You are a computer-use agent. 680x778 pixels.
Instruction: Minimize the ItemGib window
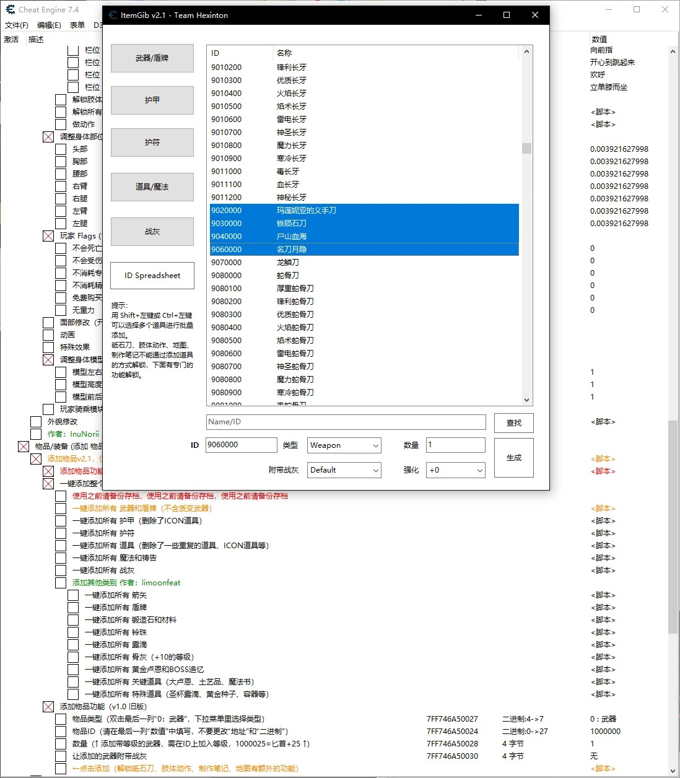click(x=479, y=15)
